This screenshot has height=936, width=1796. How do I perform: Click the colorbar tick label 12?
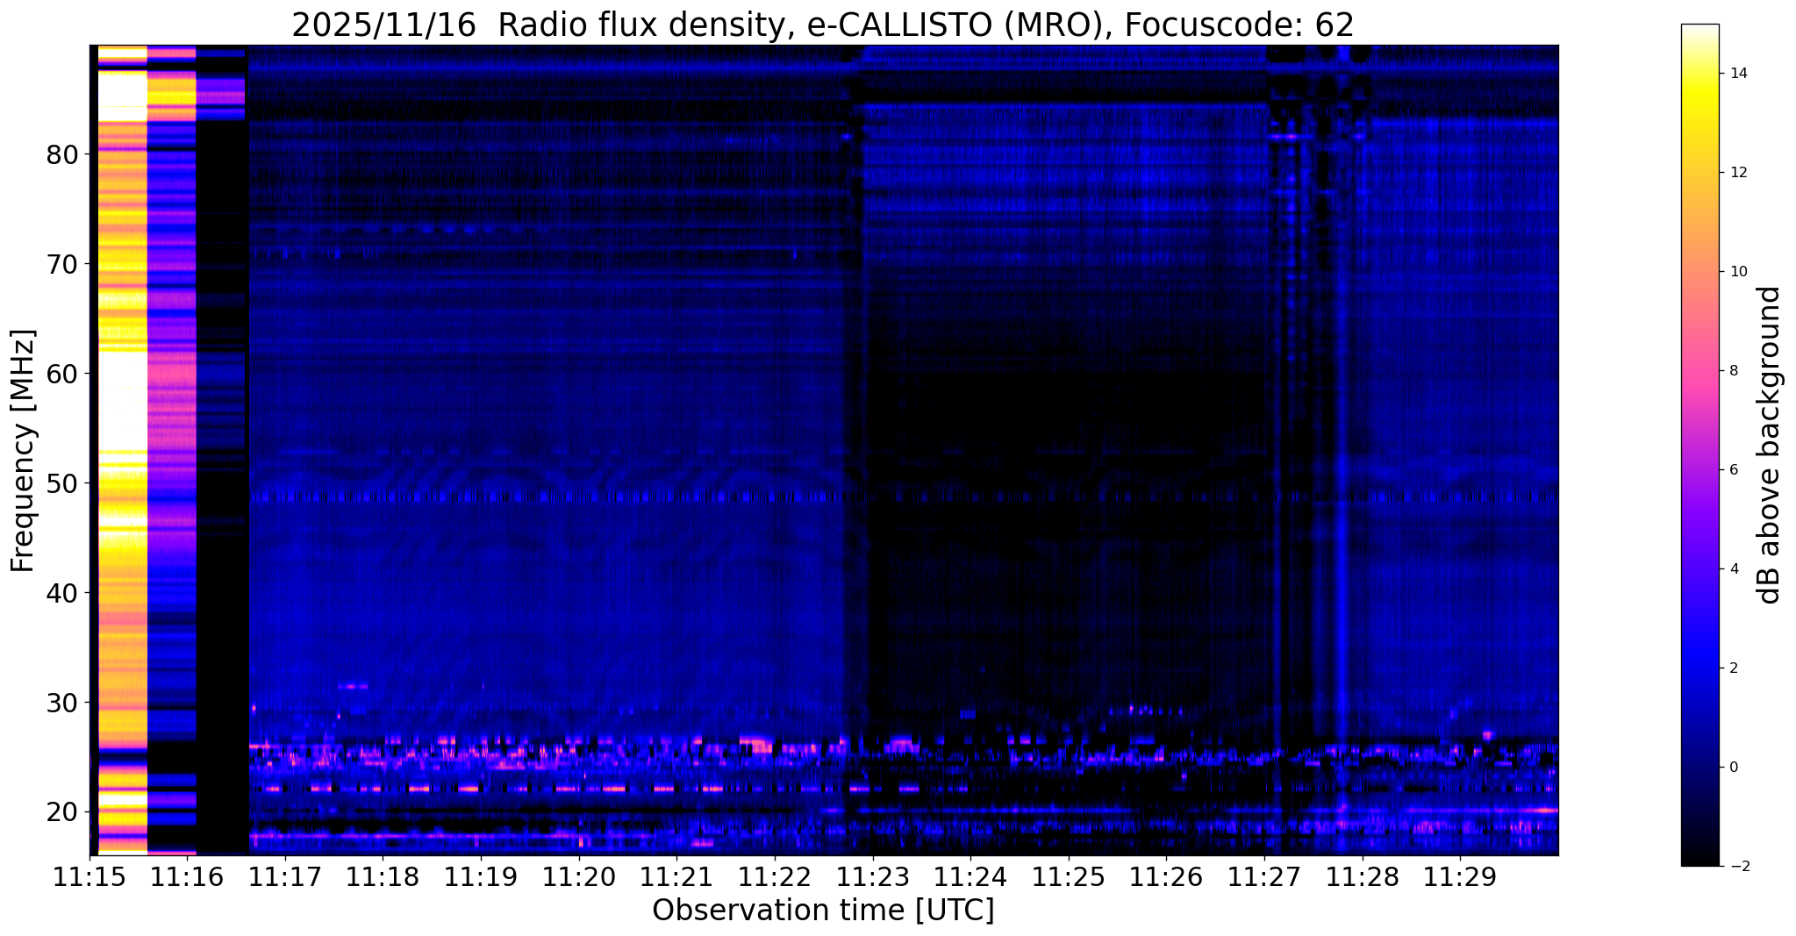[x=1737, y=173]
